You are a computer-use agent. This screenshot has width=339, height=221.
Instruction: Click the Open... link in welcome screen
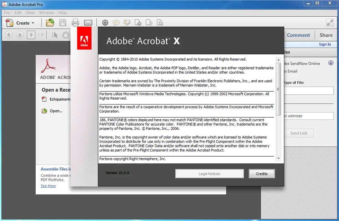point(56,111)
